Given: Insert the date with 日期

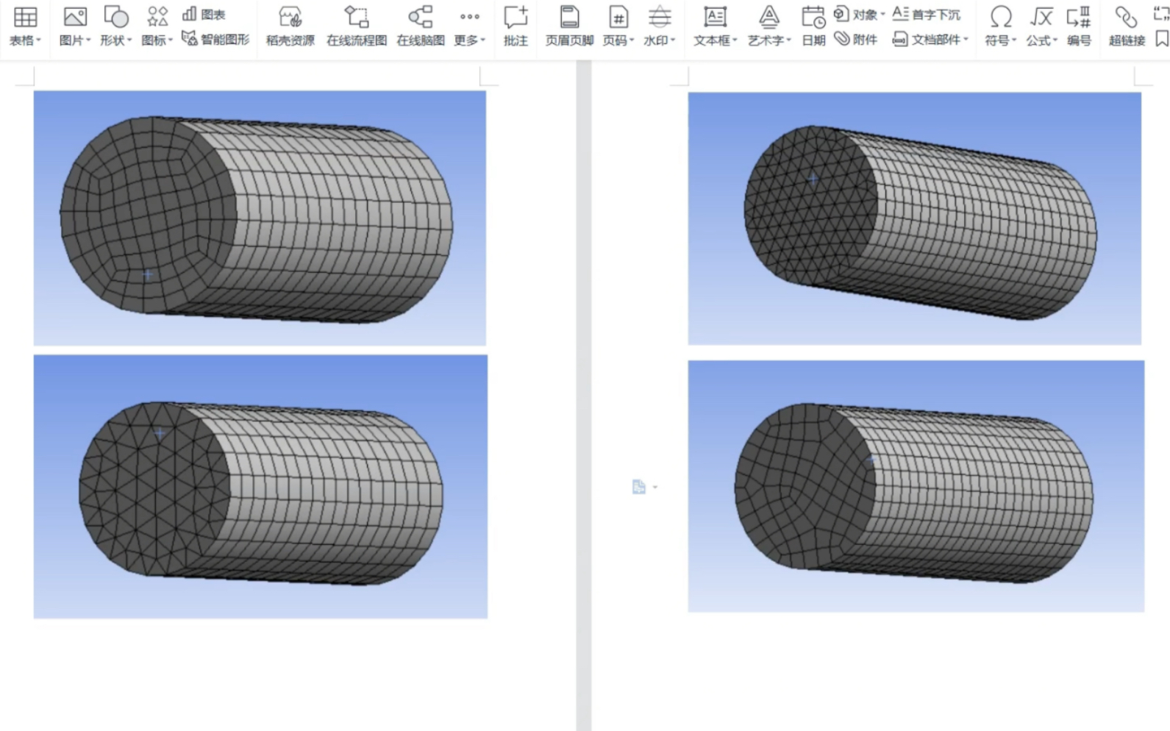Looking at the screenshot, I should click(x=813, y=26).
